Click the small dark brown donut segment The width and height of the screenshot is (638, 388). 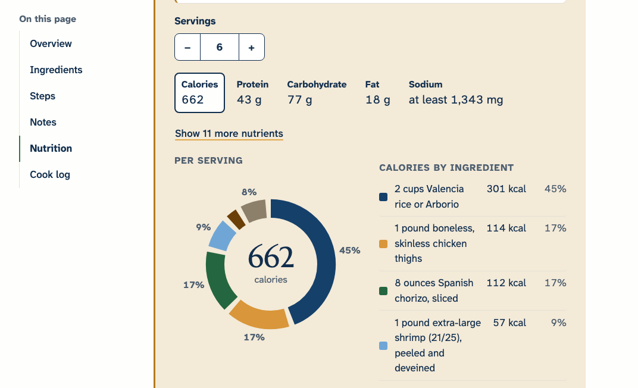click(x=236, y=220)
